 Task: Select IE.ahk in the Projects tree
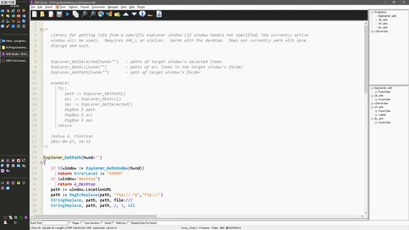pyautogui.click(x=383, y=20)
